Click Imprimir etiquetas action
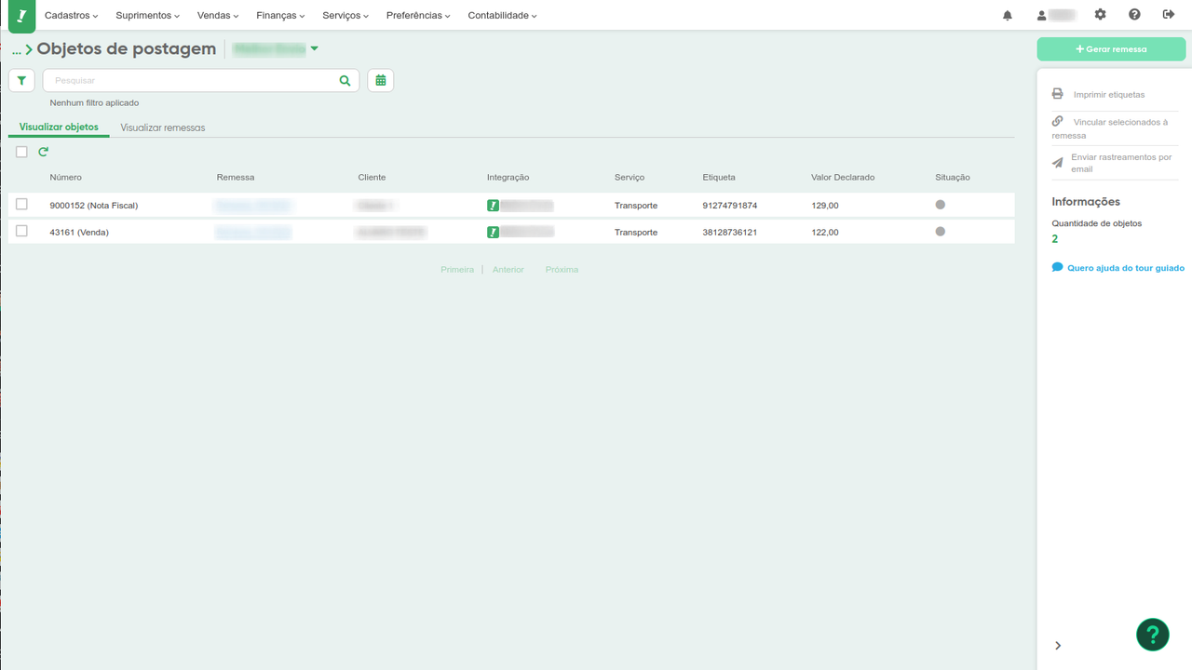 click(x=1109, y=95)
